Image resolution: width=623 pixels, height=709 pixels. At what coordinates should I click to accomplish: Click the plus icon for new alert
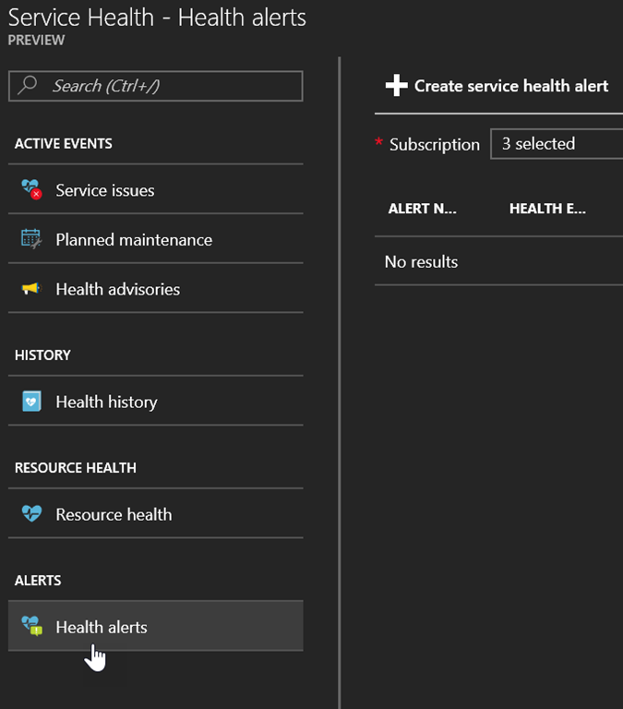396,86
